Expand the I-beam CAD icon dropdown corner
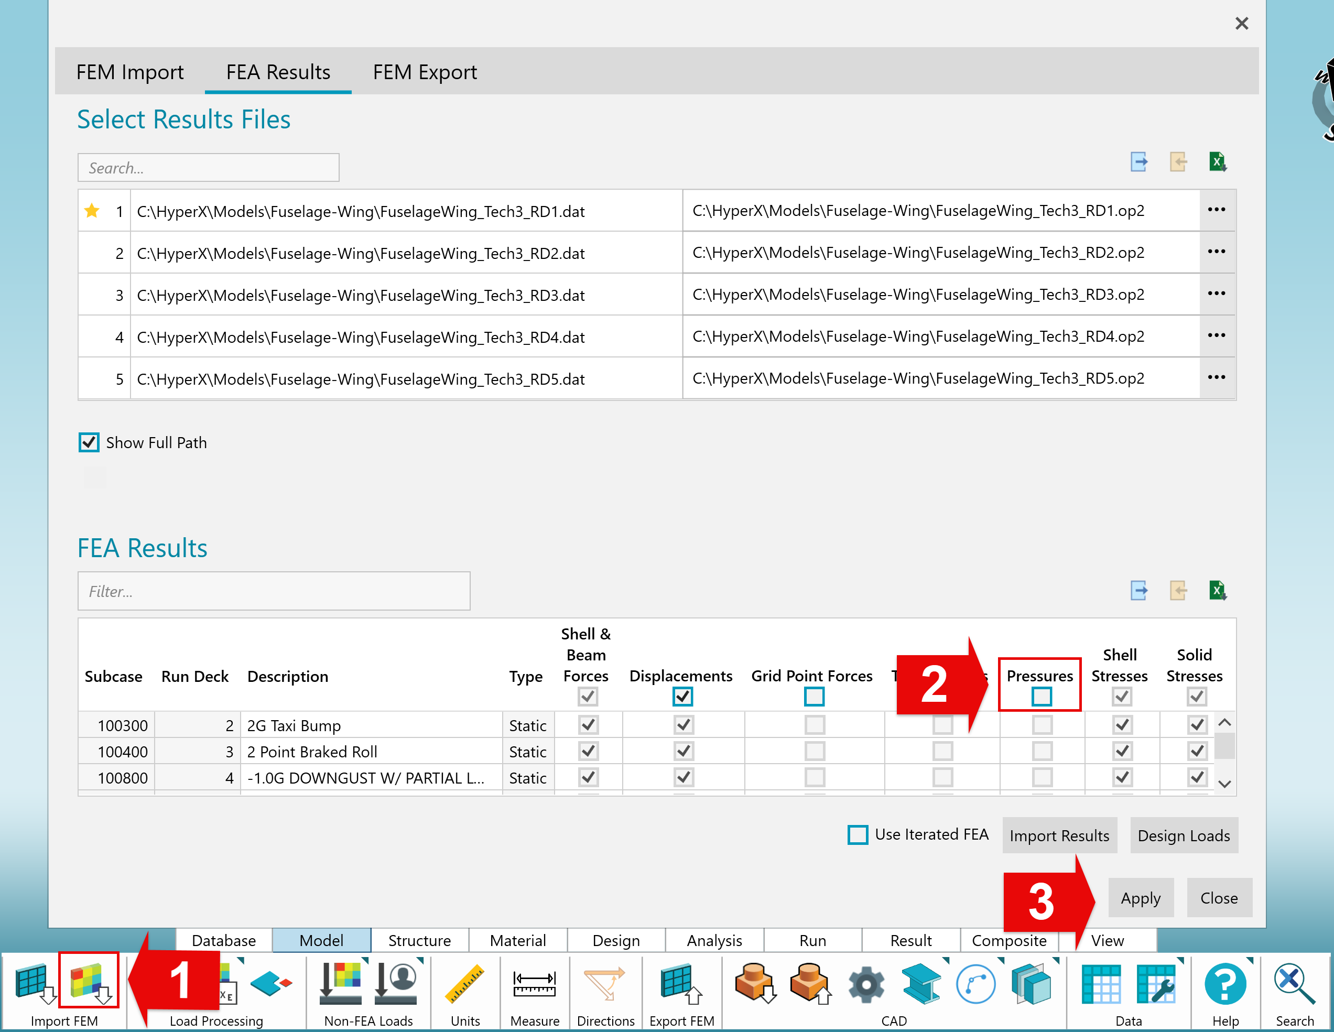Image resolution: width=1334 pixels, height=1032 pixels. tap(946, 961)
